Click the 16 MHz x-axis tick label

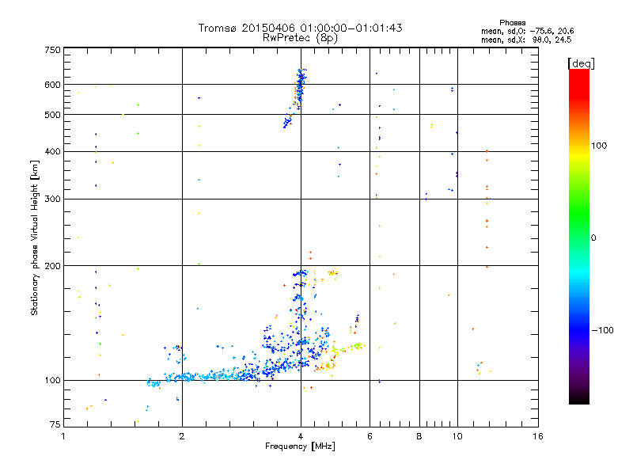(x=537, y=437)
